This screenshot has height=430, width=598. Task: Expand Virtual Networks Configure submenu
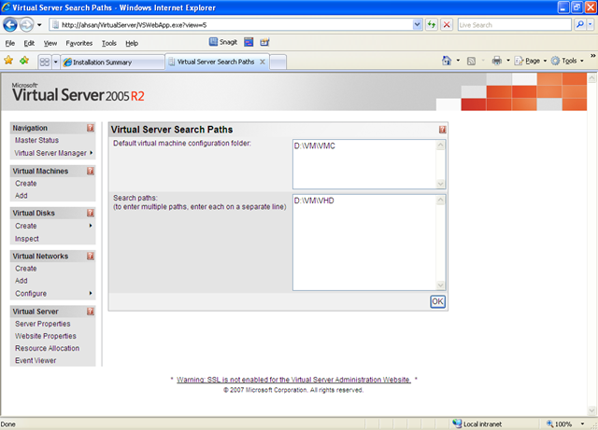pos(91,293)
